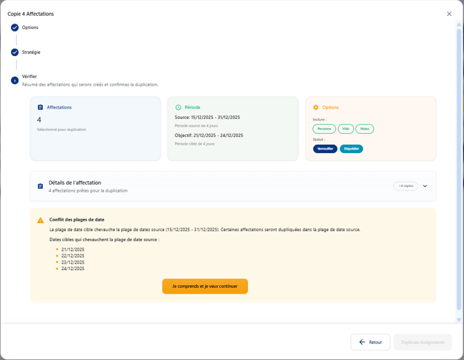The image size is (464, 360).
Task: Click the Période clock icon
Action: pos(178,107)
